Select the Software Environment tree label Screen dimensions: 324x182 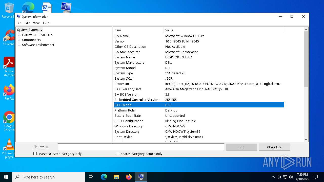tap(38, 45)
